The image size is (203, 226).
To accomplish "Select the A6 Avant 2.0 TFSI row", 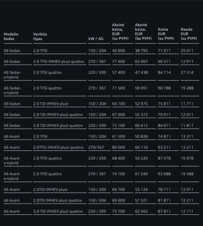I will pyautogui.click(x=101, y=136).
